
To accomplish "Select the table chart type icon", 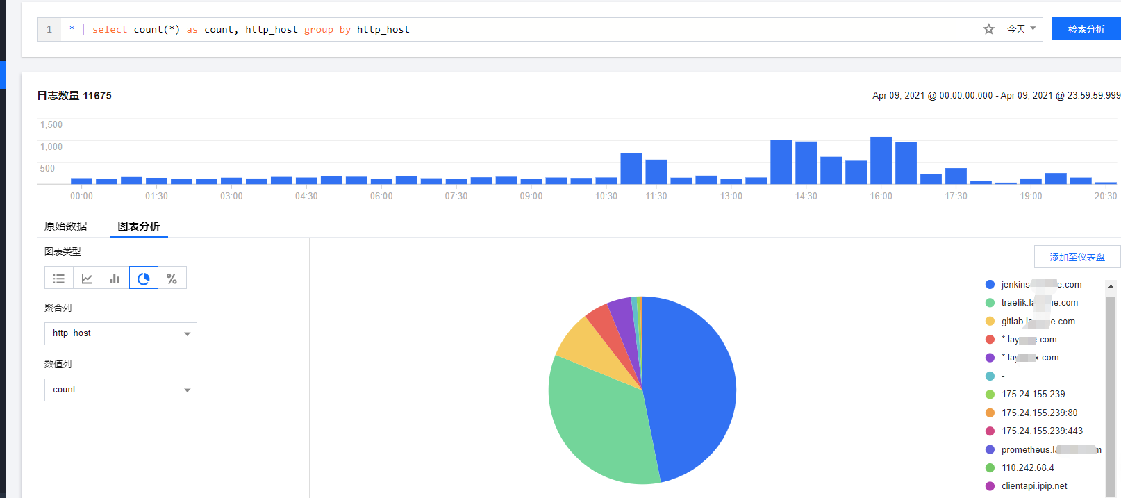I will click(59, 278).
